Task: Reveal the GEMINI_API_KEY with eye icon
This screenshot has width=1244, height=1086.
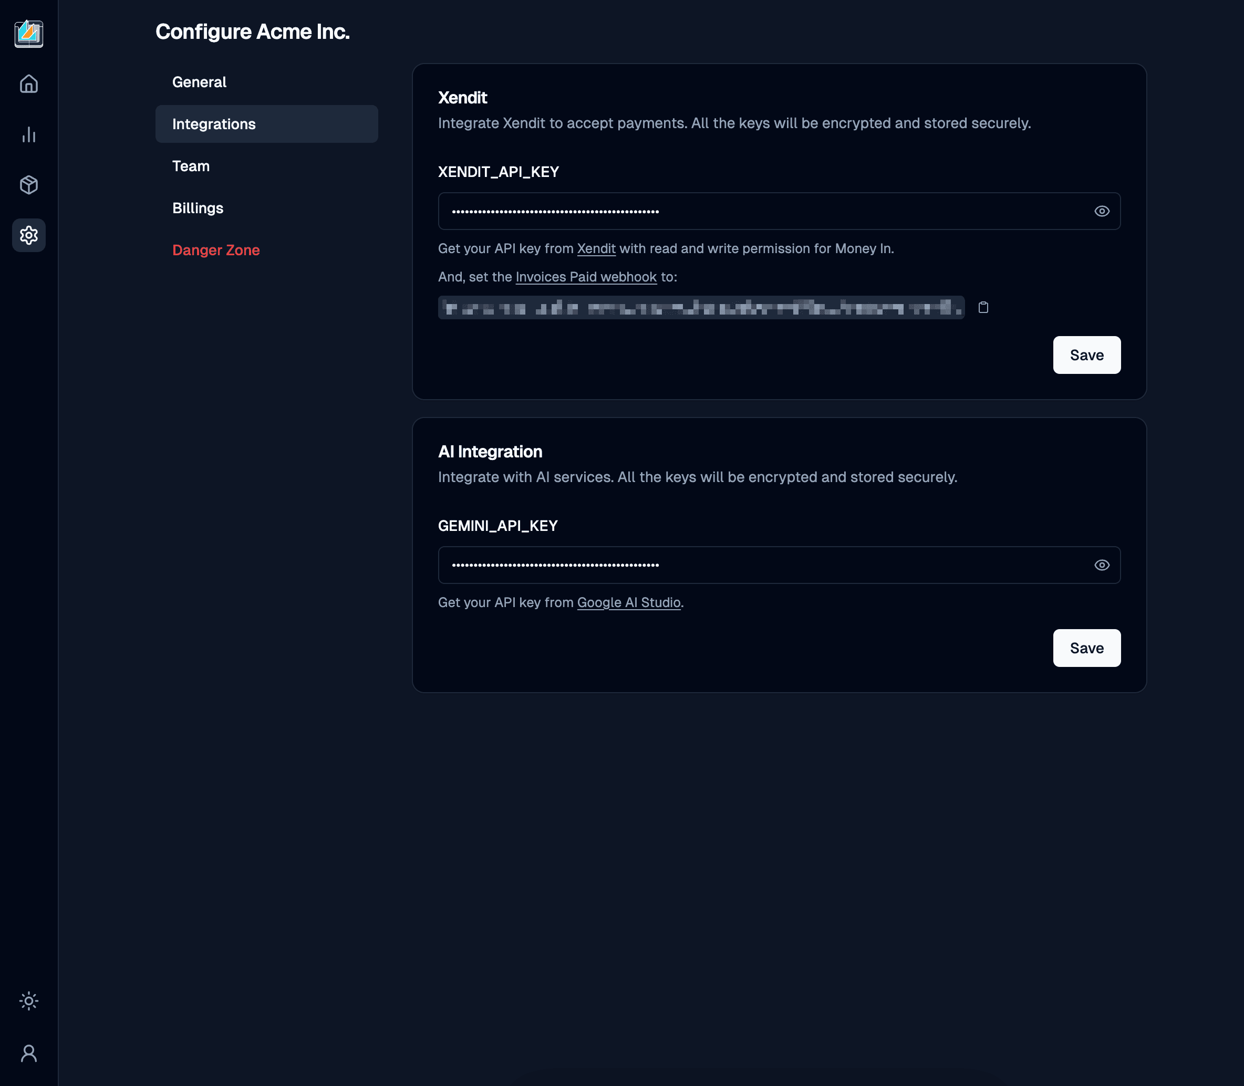Action: point(1102,565)
